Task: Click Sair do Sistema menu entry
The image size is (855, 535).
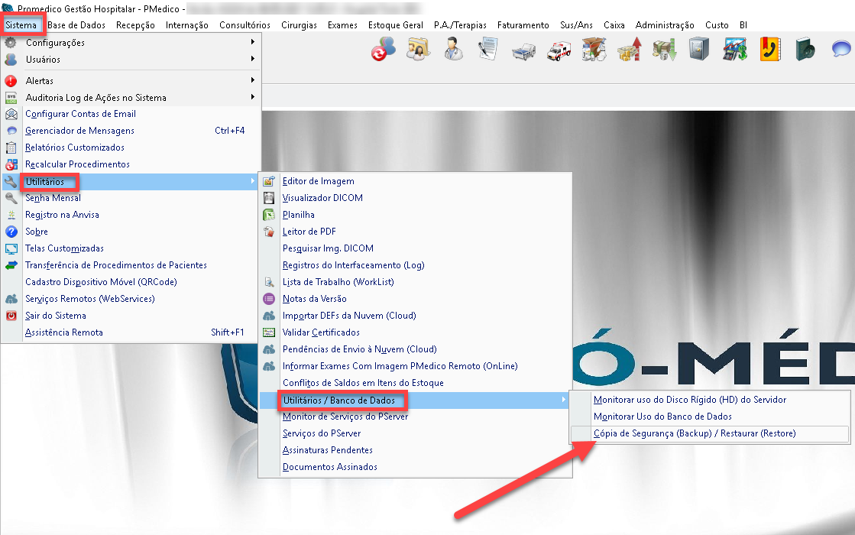Action: (56, 316)
